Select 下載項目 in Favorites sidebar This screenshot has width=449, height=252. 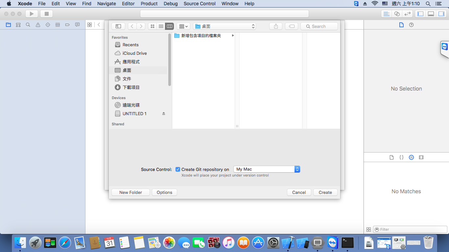pyautogui.click(x=138, y=87)
